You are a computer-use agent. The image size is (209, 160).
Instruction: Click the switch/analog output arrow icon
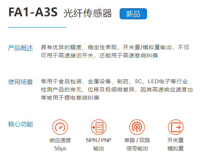176,127
